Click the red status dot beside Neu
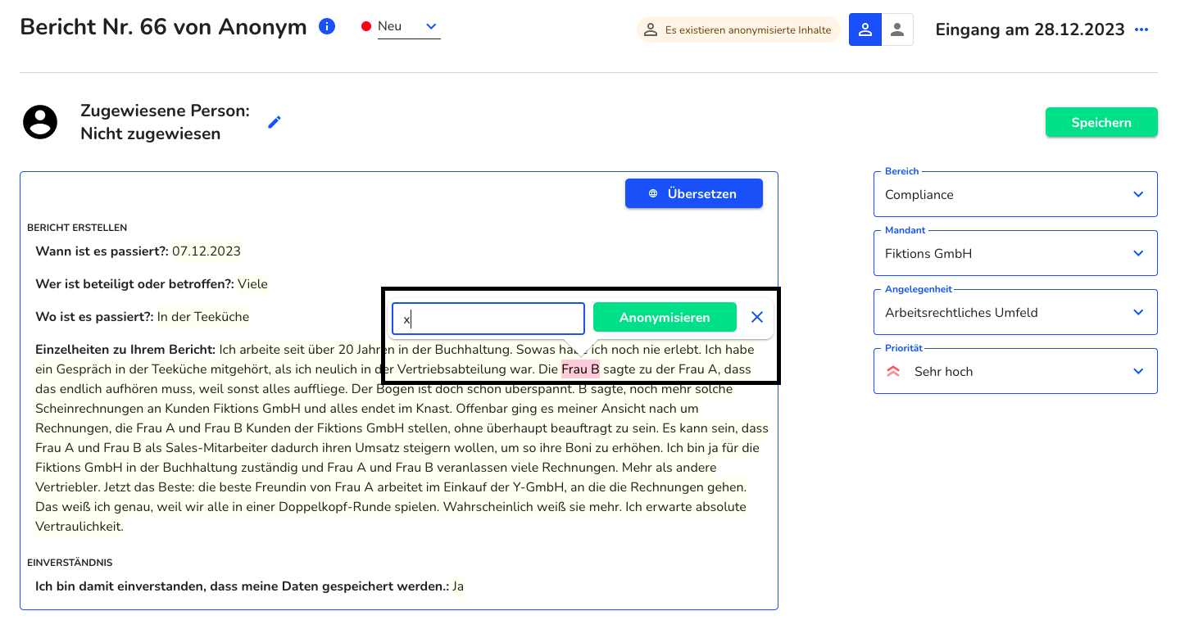The image size is (1180, 620). [366, 27]
